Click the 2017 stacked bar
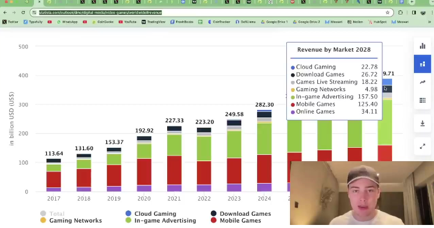This screenshot has width=434, height=228. click(53, 175)
